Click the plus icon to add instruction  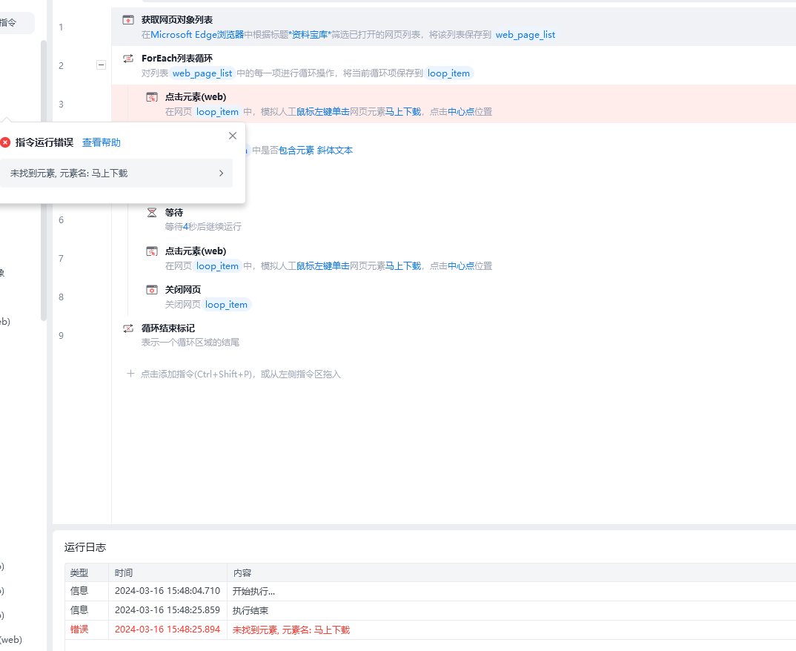point(130,374)
